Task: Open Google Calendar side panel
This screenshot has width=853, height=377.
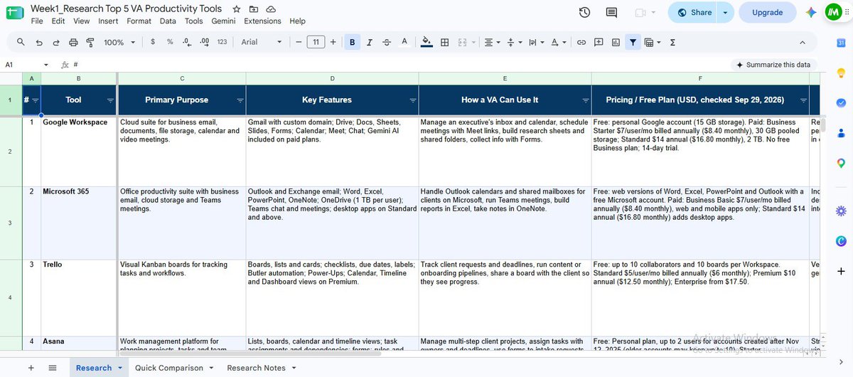Action: pyautogui.click(x=841, y=43)
